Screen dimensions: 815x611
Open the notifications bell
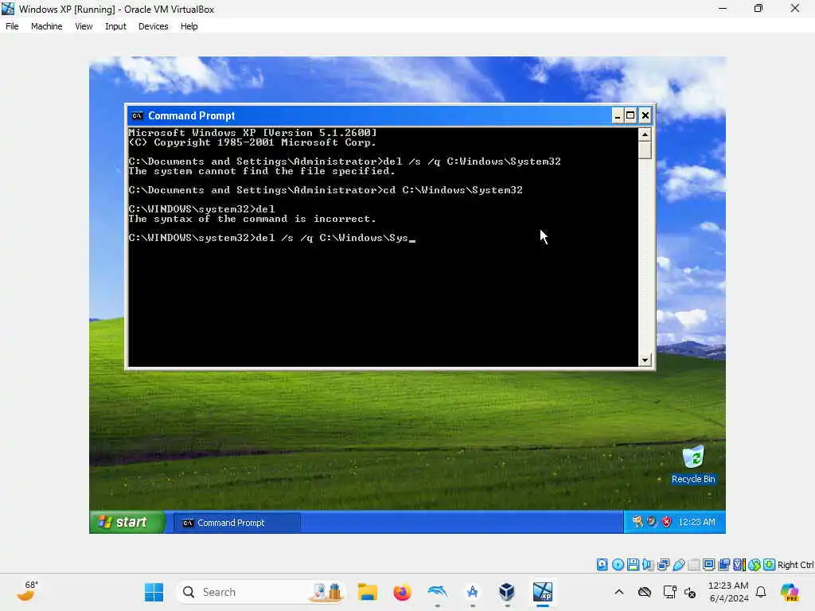(760, 592)
